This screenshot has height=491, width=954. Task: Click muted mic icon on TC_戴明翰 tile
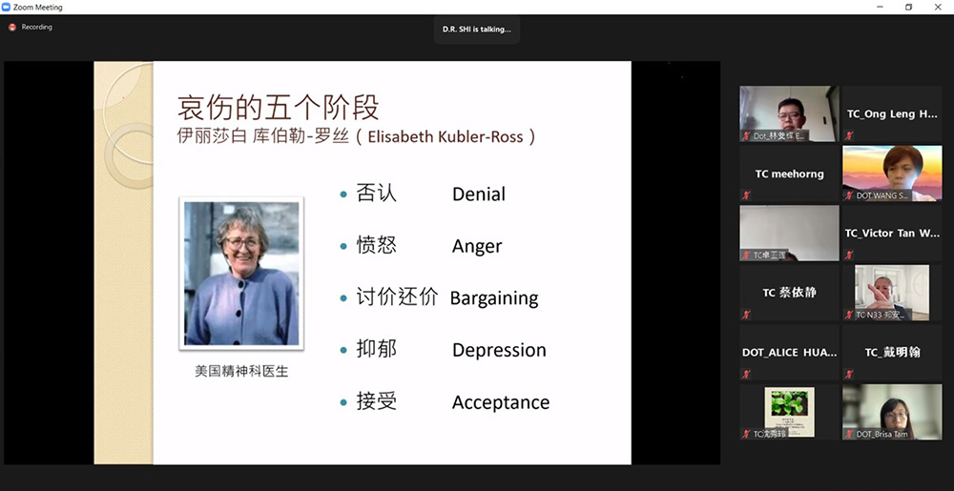(849, 375)
